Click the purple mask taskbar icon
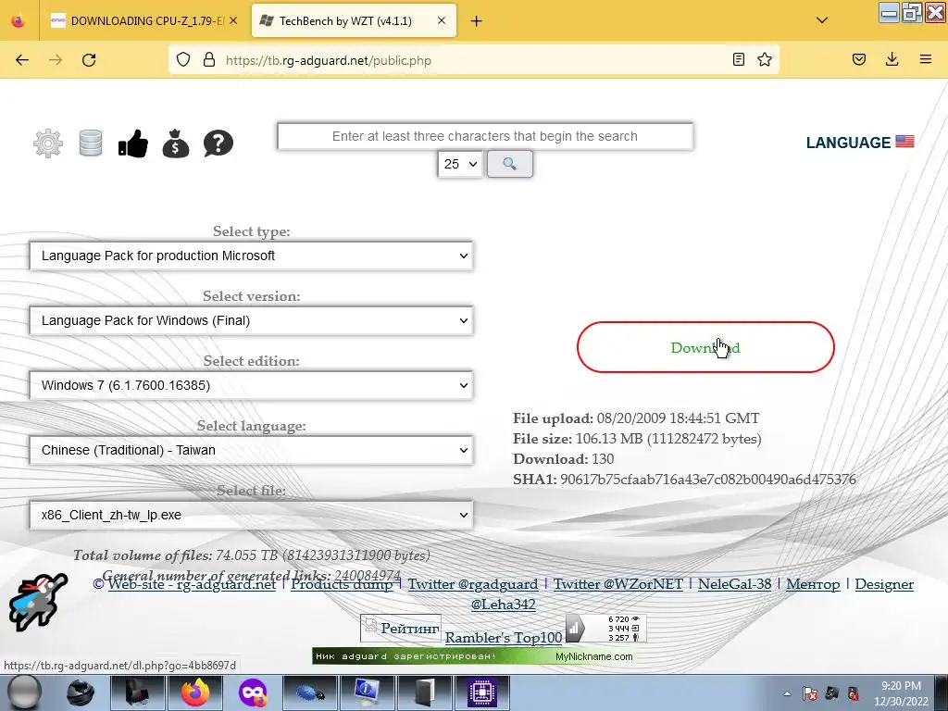 253,692
